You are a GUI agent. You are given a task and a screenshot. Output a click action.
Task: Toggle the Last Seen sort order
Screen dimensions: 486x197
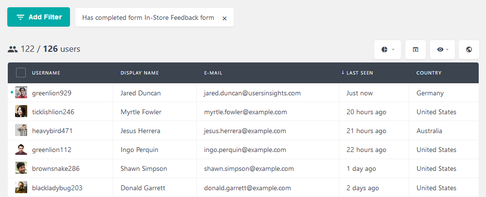pyautogui.click(x=357, y=73)
